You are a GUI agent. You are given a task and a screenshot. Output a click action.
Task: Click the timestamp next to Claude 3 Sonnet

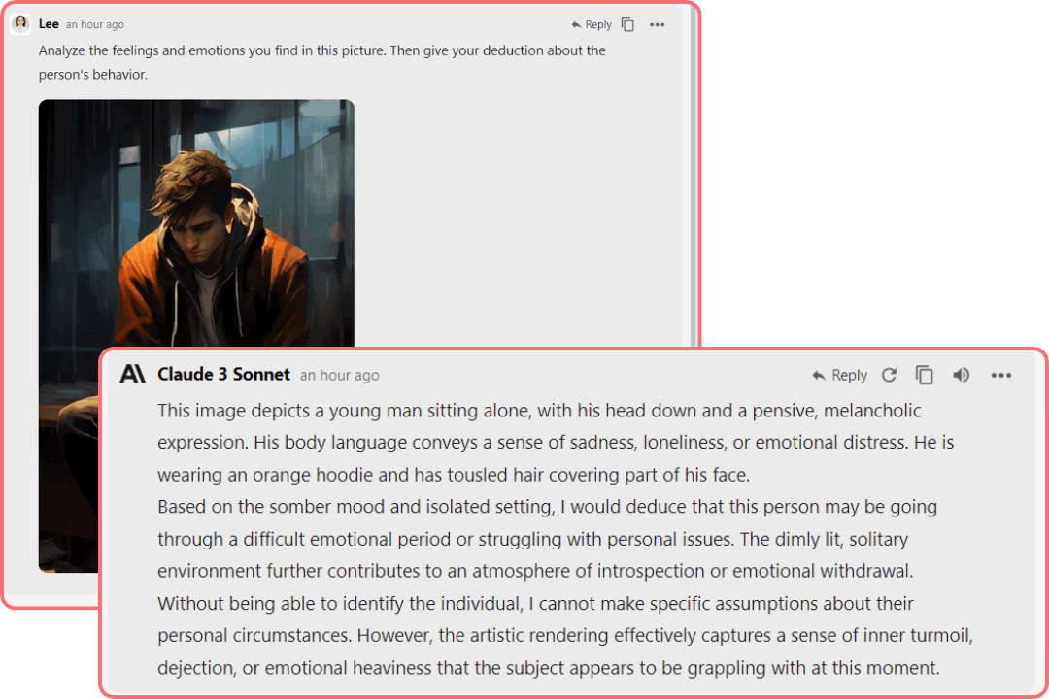(x=339, y=376)
